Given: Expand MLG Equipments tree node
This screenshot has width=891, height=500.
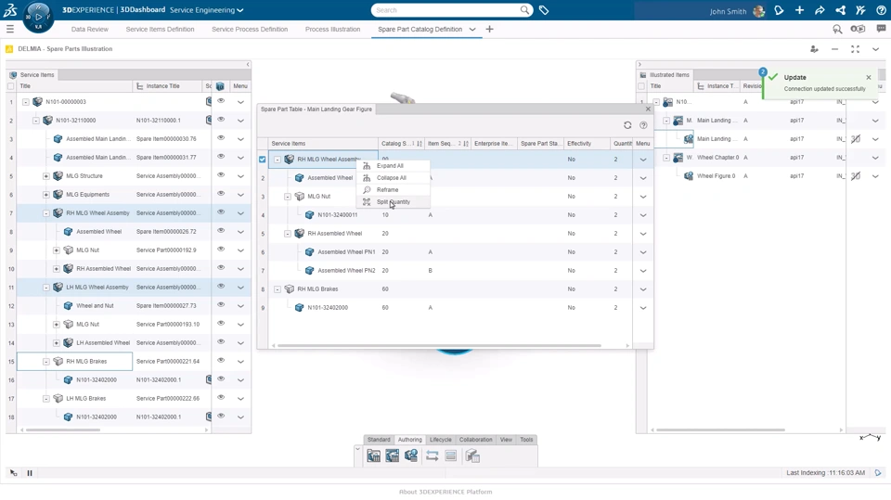Looking at the screenshot, I should 46,194.
